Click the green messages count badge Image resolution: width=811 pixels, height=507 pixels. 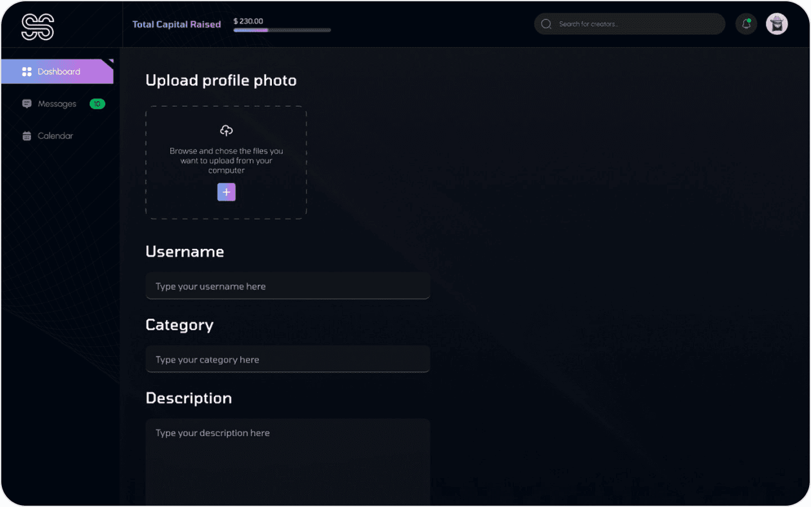pos(97,104)
